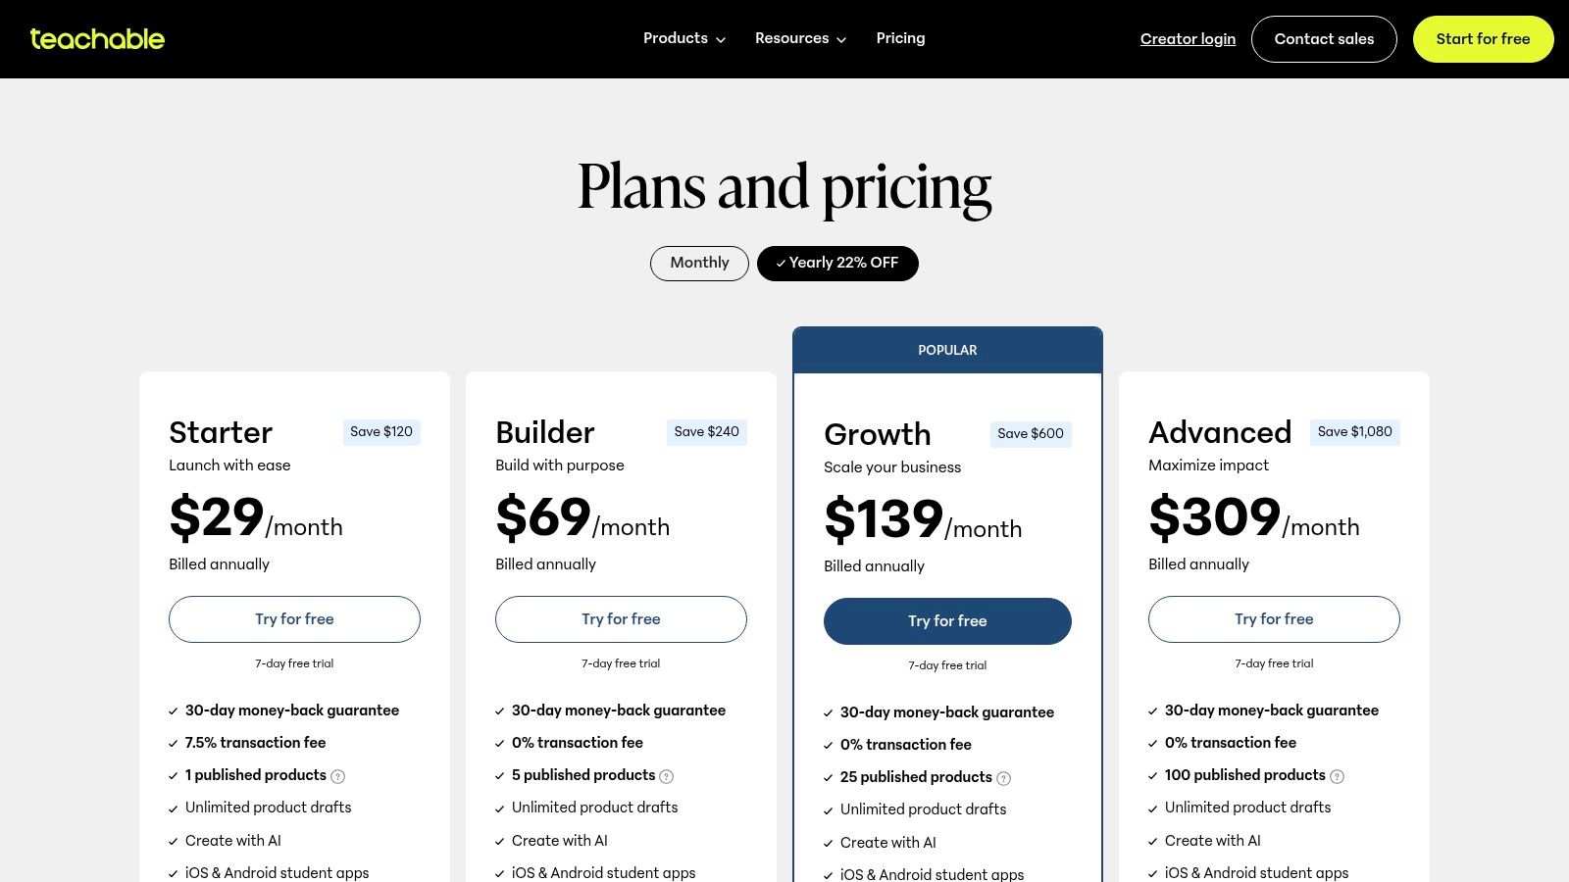Click the POPULAR banner above Growth
This screenshot has height=882, width=1569.
click(947, 350)
